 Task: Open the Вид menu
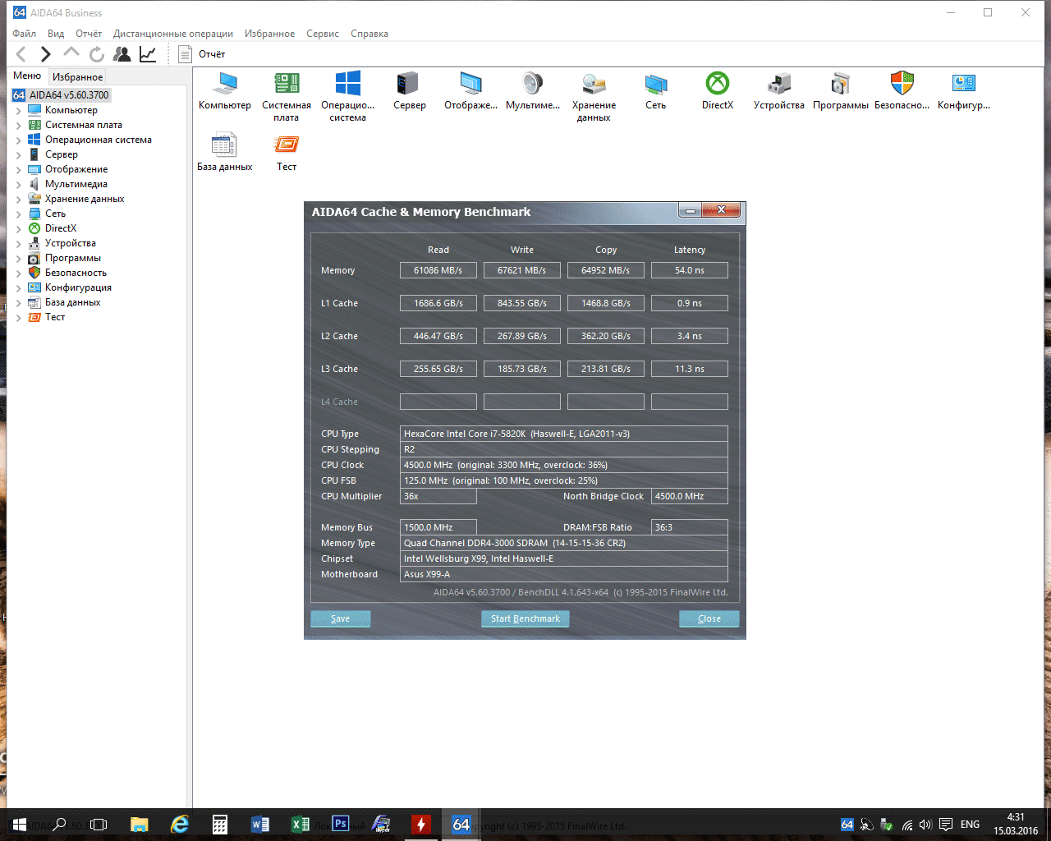[56, 34]
